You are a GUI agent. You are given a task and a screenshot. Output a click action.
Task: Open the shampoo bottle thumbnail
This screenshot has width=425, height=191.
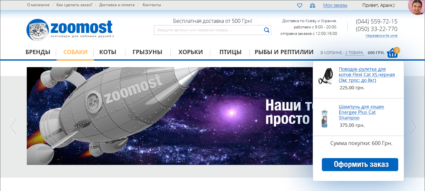point(324,117)
